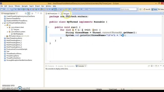Open the Package Explorer view menu
The width and height of the screenshot is (164, 92).
[36, 13]
